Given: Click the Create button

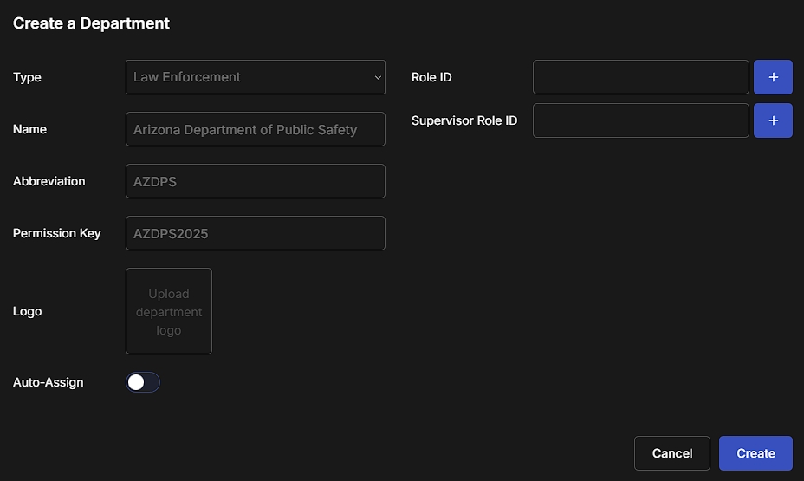Looking at the screenshot, I should 755,453.
